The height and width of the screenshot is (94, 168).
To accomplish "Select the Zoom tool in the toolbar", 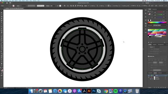I will coord(2,66).
